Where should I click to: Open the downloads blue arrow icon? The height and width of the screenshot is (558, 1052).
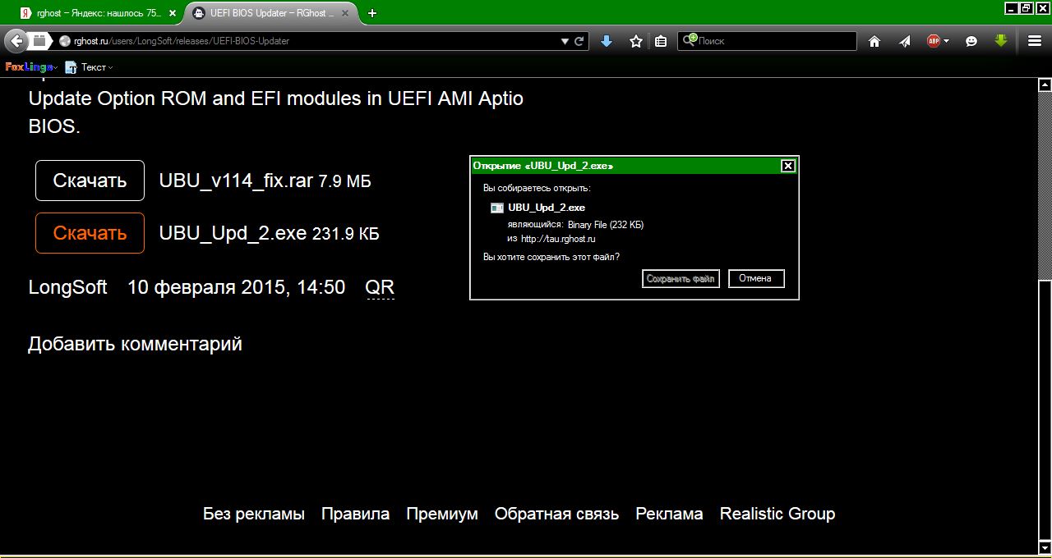(x=607, y=41)
